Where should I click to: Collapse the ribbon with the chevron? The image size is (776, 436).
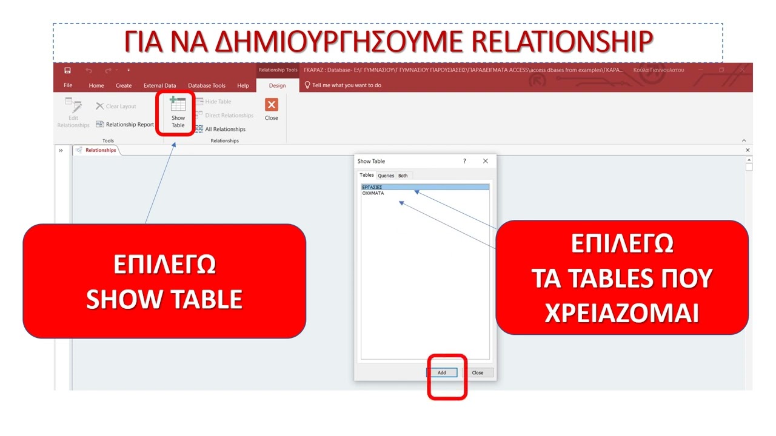744,140
